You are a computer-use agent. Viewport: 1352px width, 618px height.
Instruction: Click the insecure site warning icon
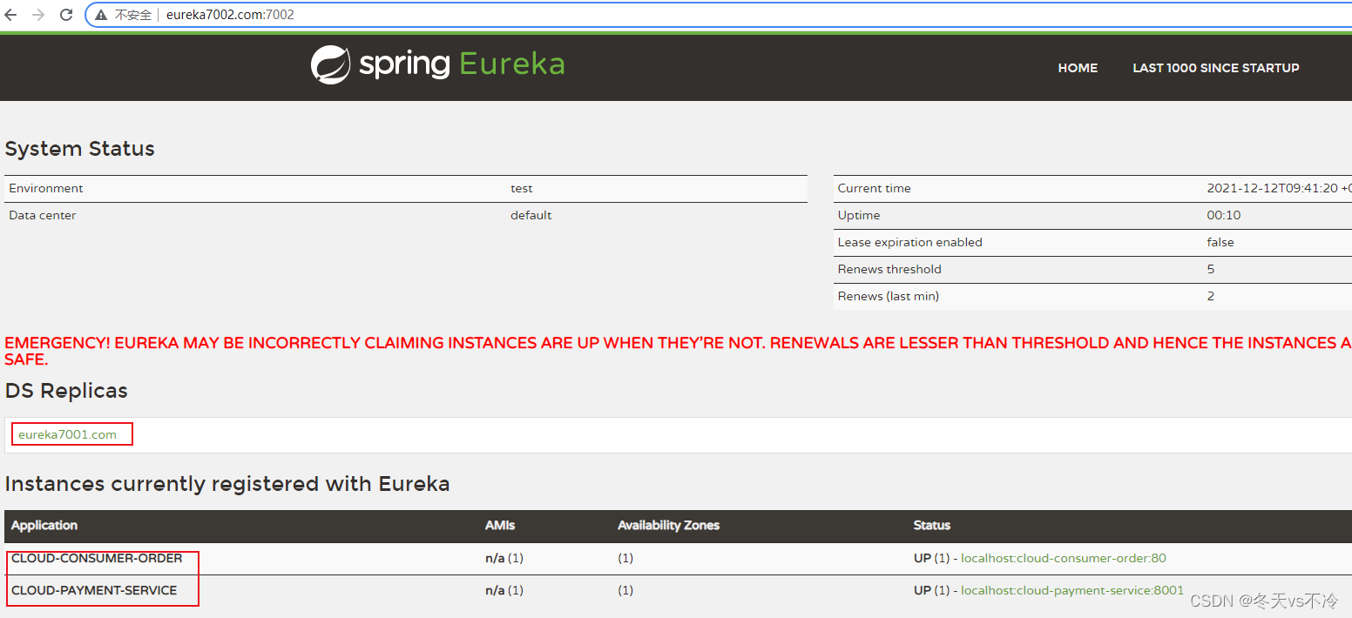click(x=102, y=15)
